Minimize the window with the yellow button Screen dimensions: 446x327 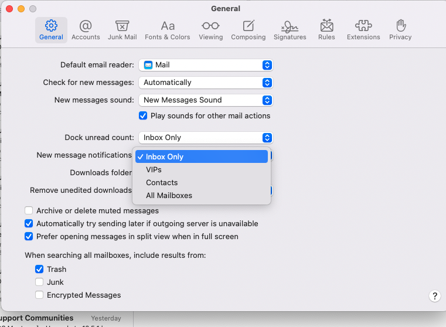point(21,9)
